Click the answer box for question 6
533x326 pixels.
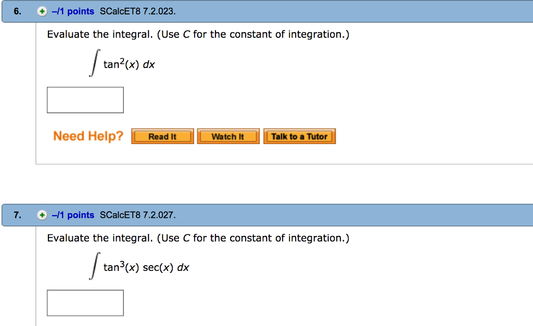pyautogui.click(x=85, y=100)
